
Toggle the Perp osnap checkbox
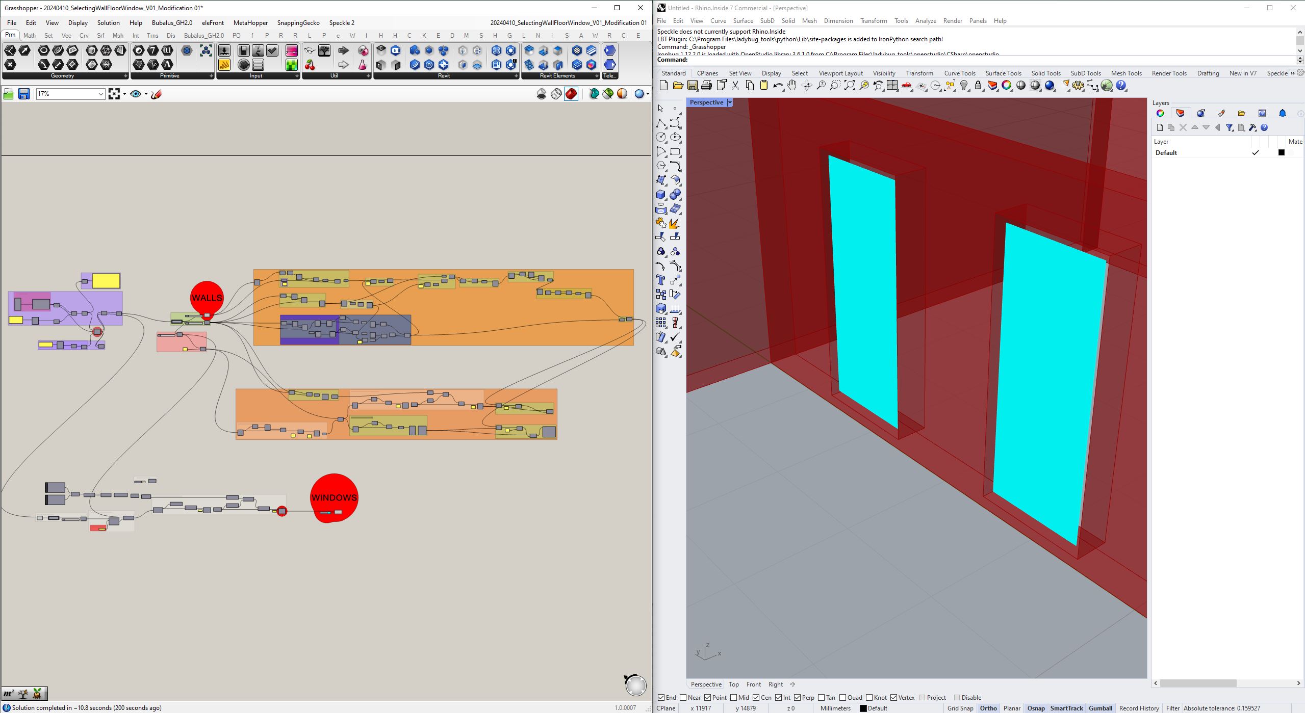pyautogui.click(x=798, y=698)
